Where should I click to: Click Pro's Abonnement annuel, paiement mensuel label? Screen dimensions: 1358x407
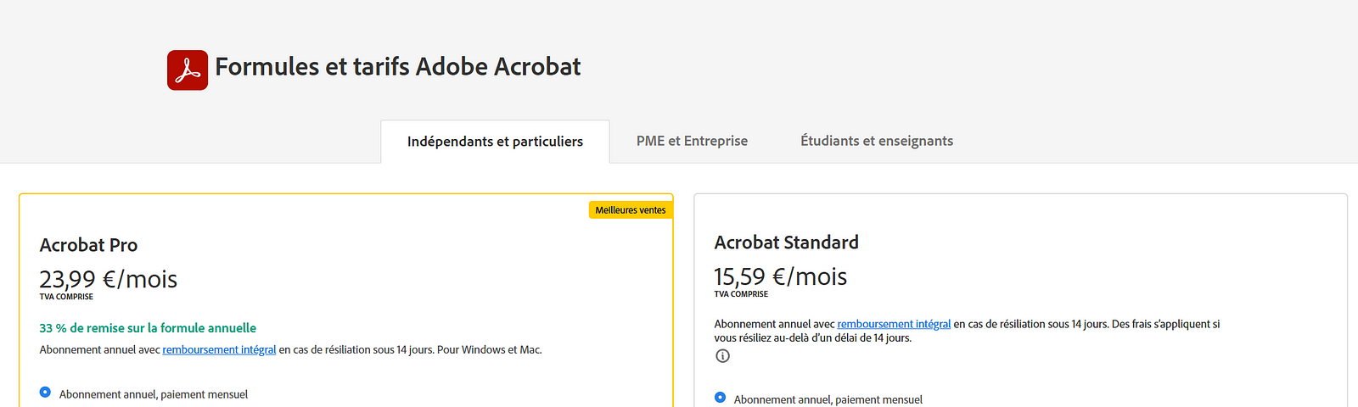pos(154,394)
